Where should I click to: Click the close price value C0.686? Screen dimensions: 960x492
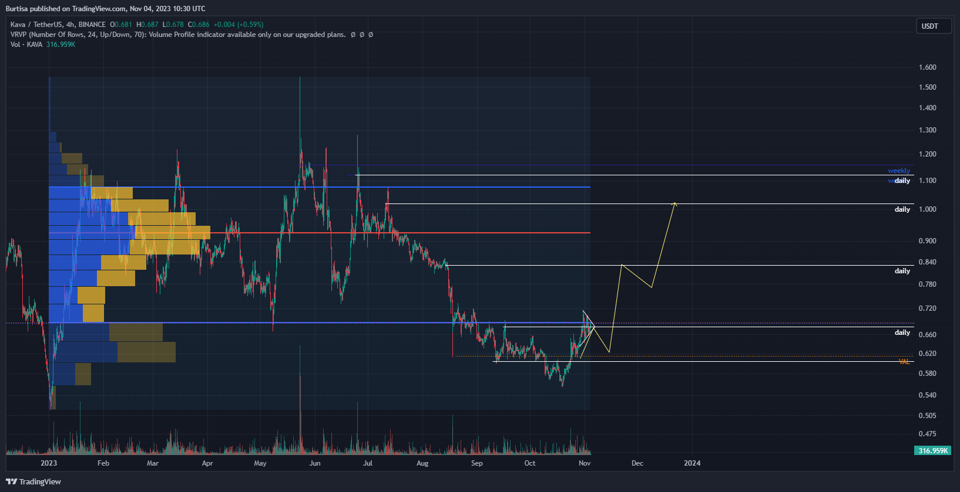click(x=199, y=25)
